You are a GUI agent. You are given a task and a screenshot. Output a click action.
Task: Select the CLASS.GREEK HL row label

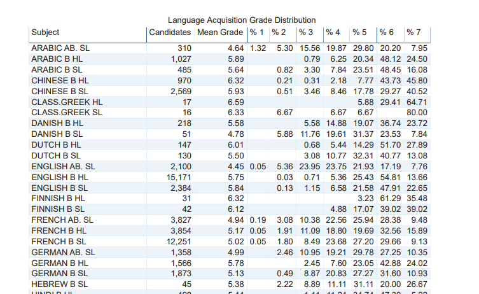click(x=67, y=102)
